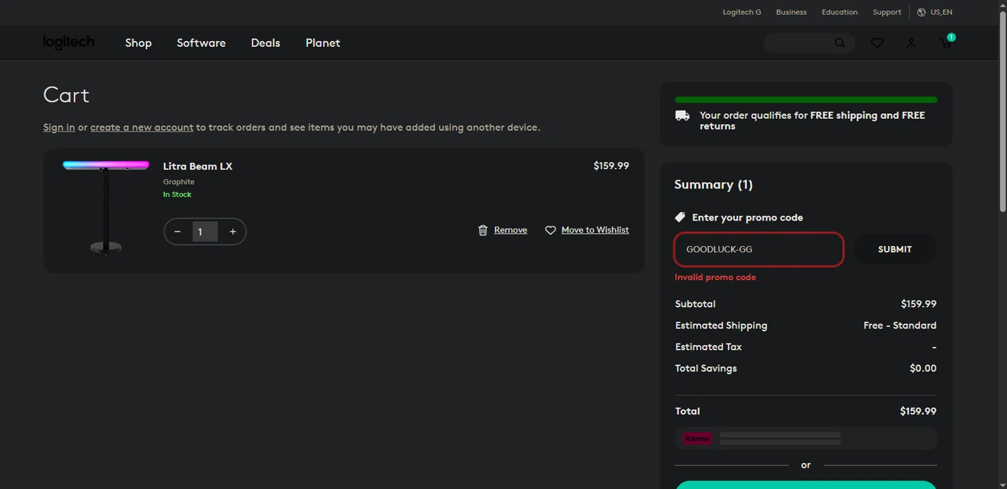Increase Litra Beam LX quantity

click(x=233, y=232)
